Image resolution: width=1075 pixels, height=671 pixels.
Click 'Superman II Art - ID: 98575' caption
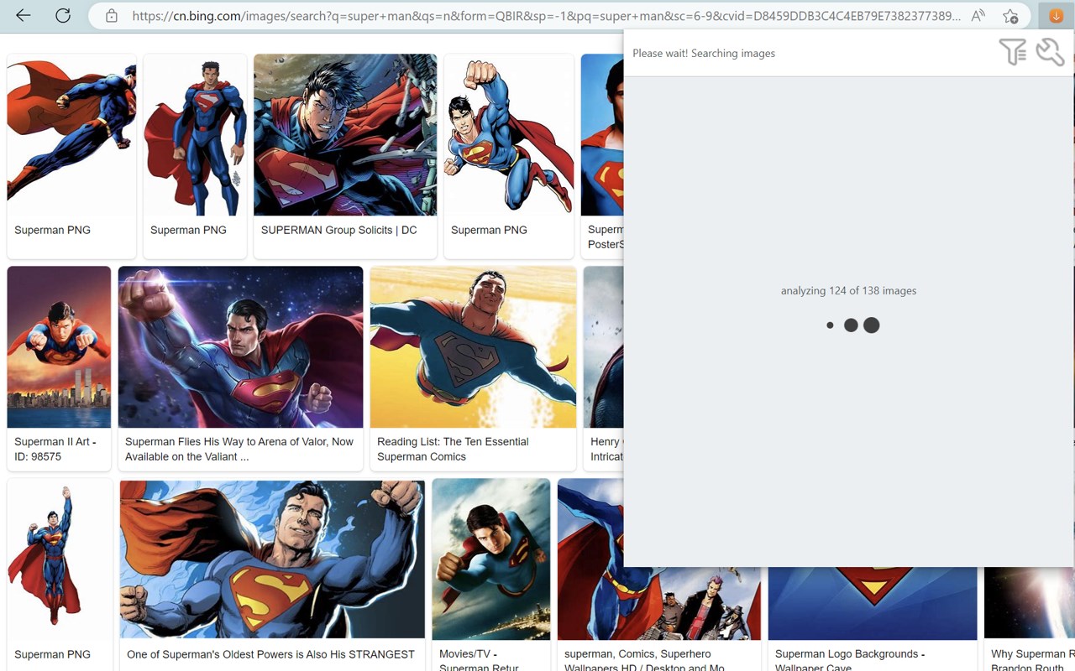coord(55,449)
